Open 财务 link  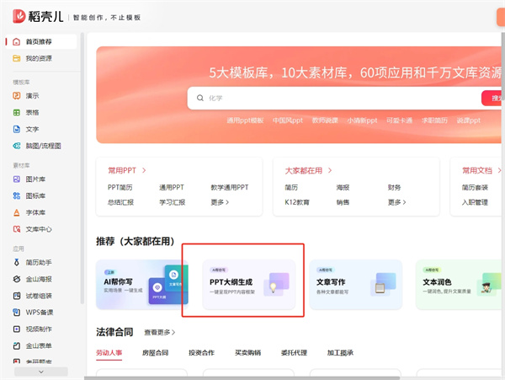point(394,188)
